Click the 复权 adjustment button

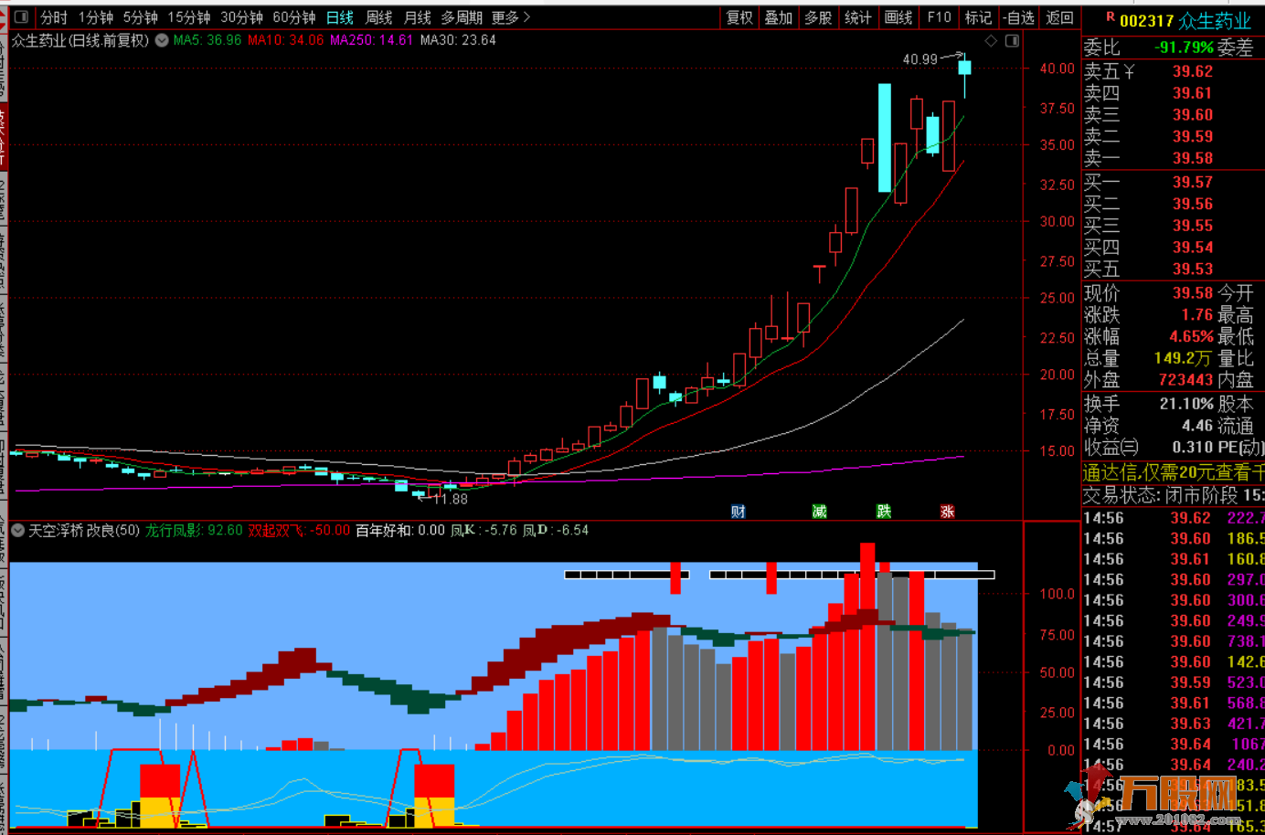[x=739, y=17]
